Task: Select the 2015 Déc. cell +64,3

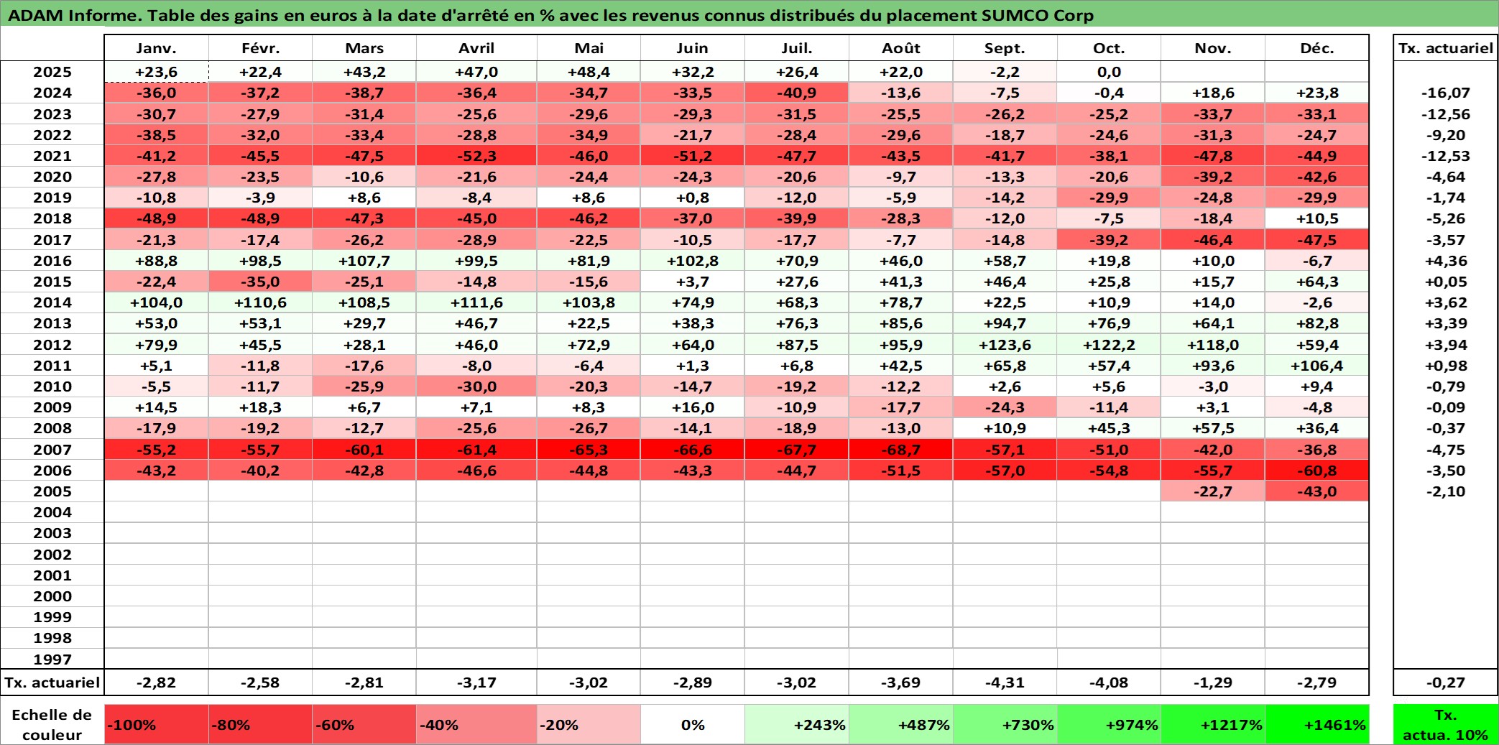Action: click(x=1317, y=282)
